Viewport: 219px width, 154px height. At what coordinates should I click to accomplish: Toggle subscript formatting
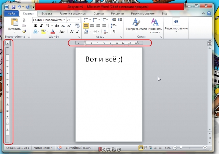[x=63, y=26]
